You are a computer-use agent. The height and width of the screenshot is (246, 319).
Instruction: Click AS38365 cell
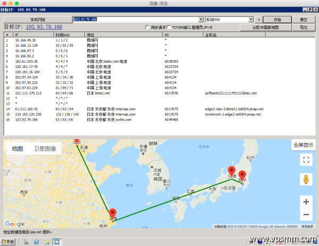tap(171, 62)
